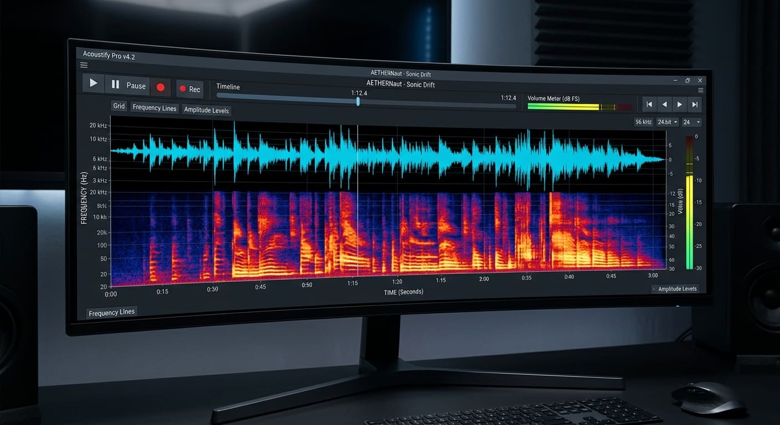Image resolution: width=780 pixels, height=425 pixels.
Task: Click the "0:30" time axis mark
Action: (x=212, y=289)
